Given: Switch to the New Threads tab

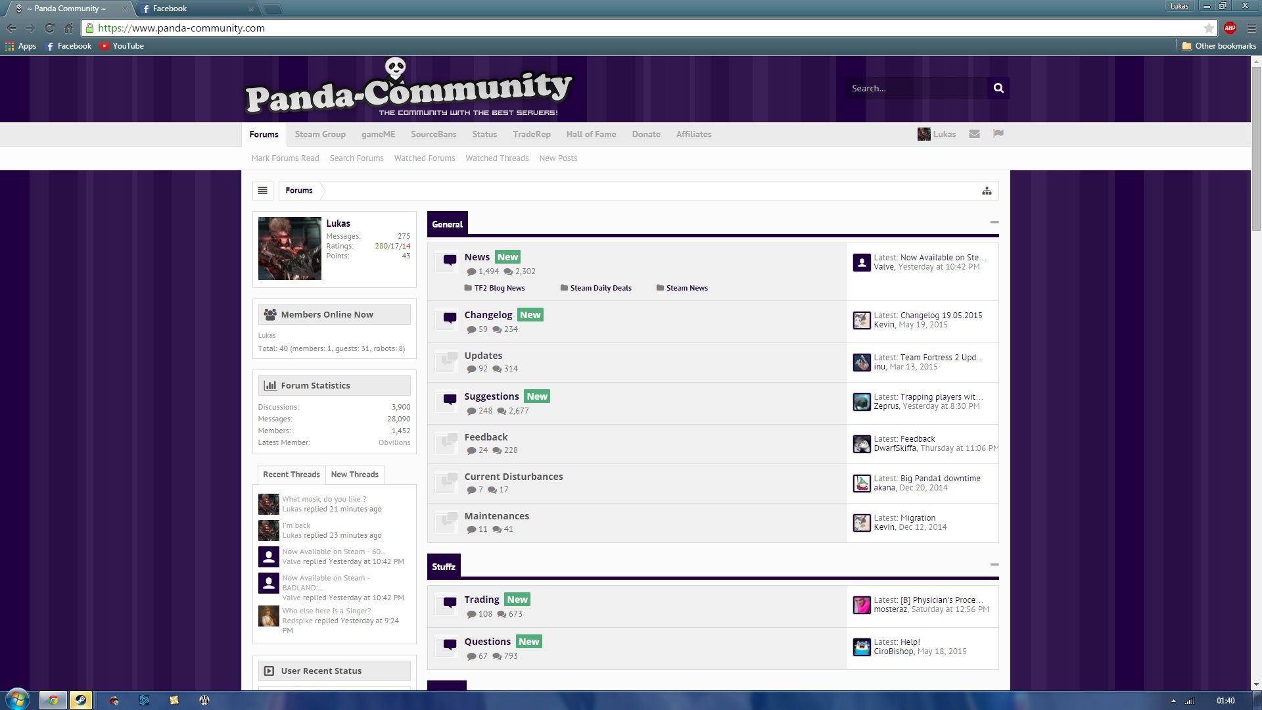Looking at the screenshot, I should 354,475.
